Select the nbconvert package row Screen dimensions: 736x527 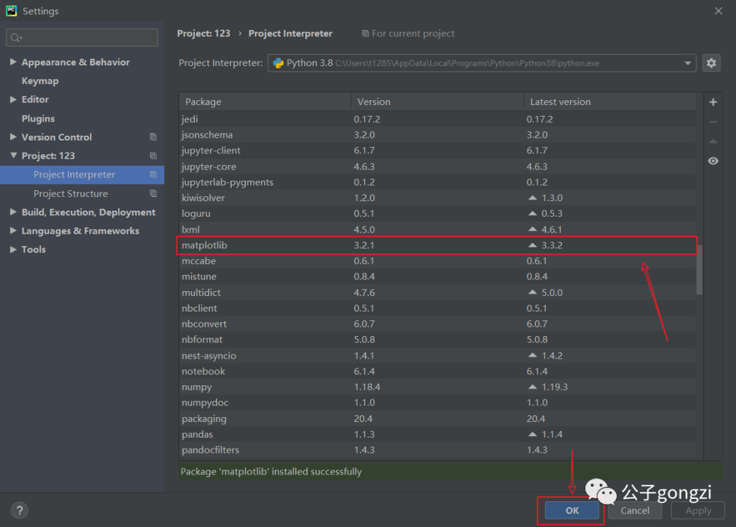(438, 324)
